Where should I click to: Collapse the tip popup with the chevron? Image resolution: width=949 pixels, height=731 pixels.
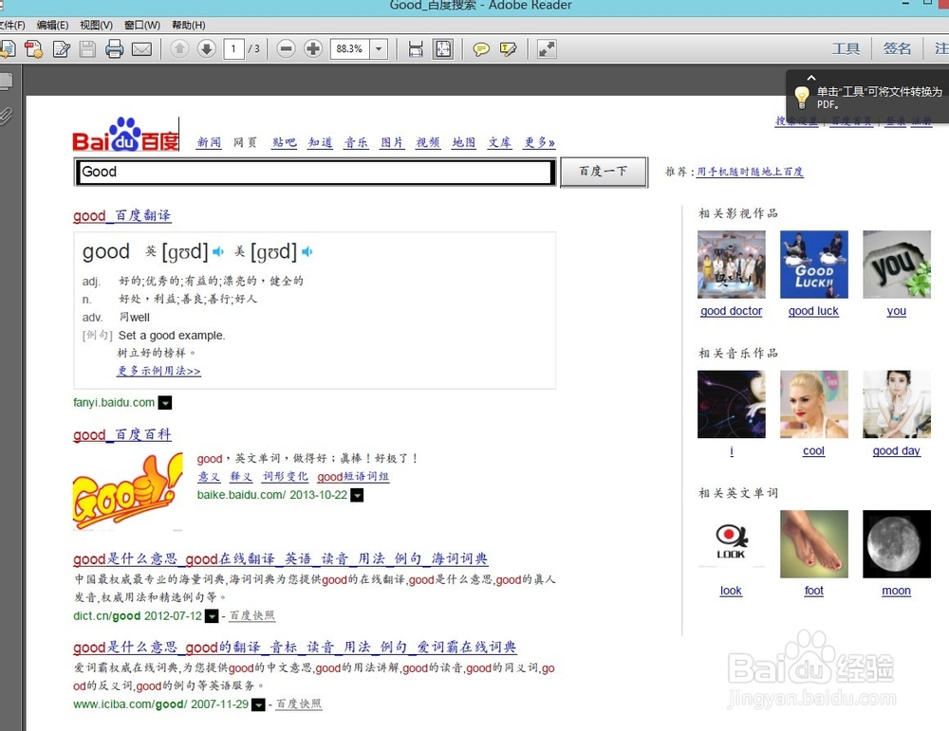(x=811, y=78)
